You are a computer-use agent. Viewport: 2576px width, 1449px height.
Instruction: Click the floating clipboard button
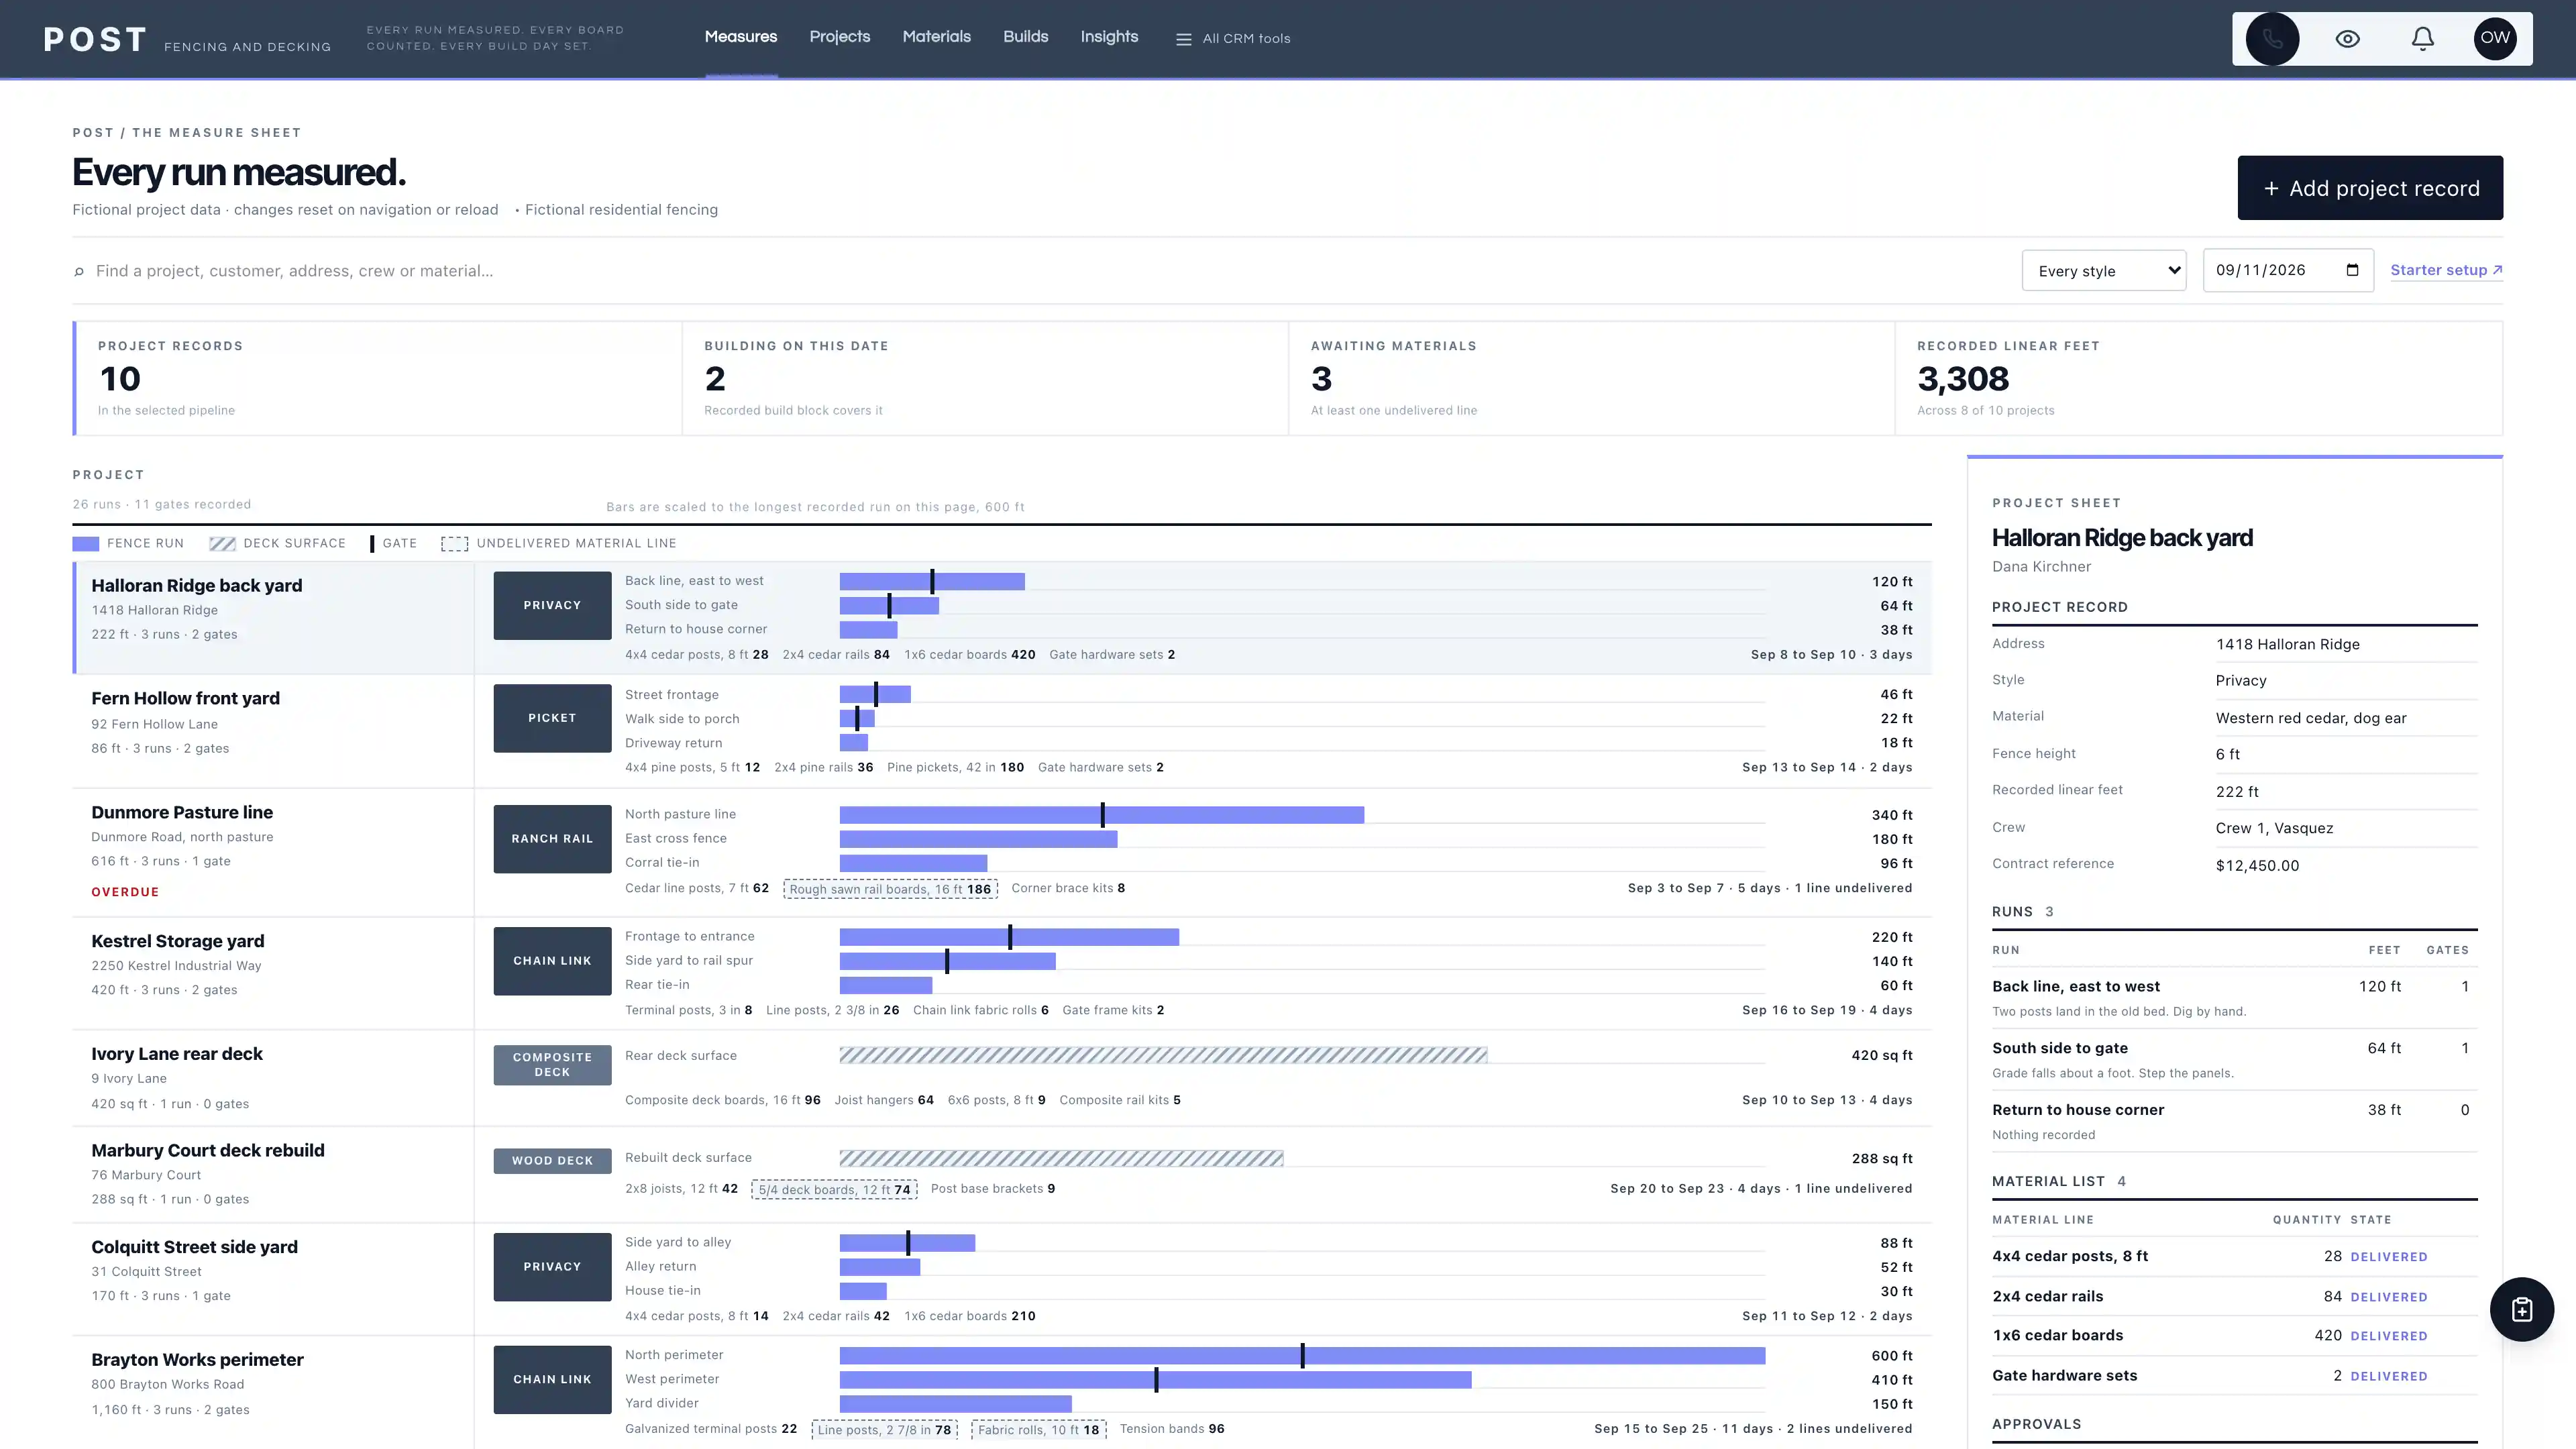point(2521,1309)
